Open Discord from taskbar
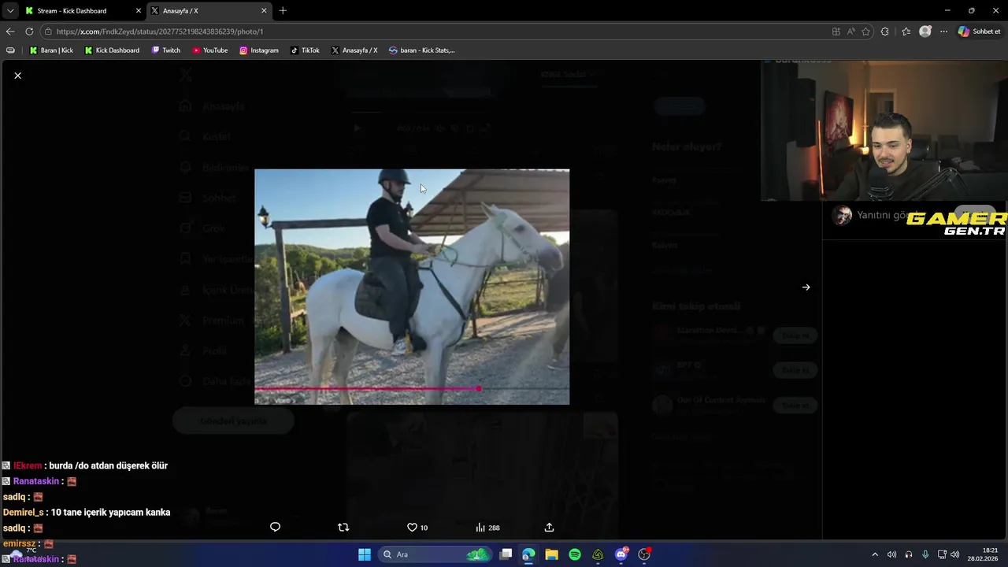 621,554
